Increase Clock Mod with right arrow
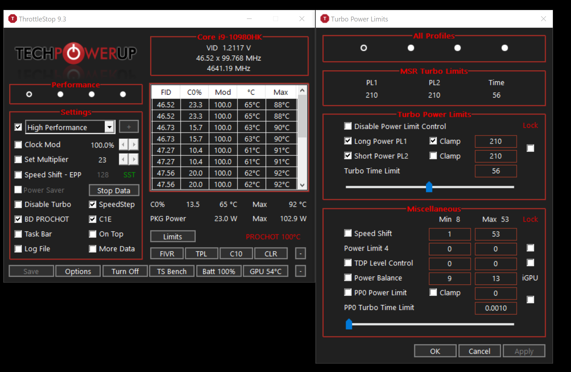The width and height of the screenshot is (571, 372). click(133, 144)
